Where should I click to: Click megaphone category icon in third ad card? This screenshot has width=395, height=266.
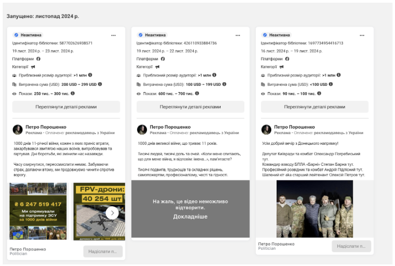point(281,67)
